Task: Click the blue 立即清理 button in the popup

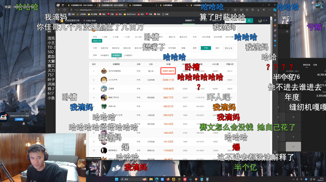Action: point(19,120)
